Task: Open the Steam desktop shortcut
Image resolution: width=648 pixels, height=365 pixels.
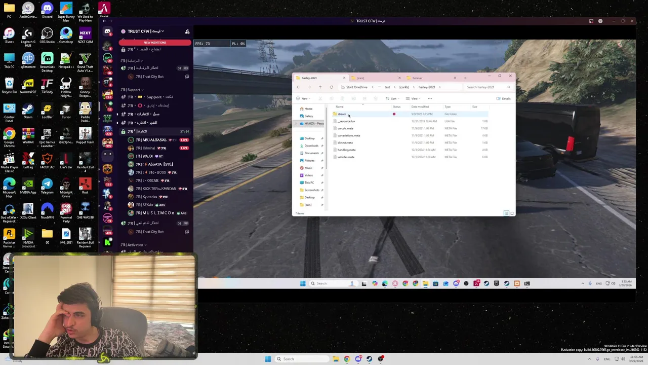Action: (28, 111)
